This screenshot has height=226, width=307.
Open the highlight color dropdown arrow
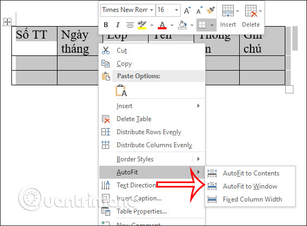(x=152, y=25)
